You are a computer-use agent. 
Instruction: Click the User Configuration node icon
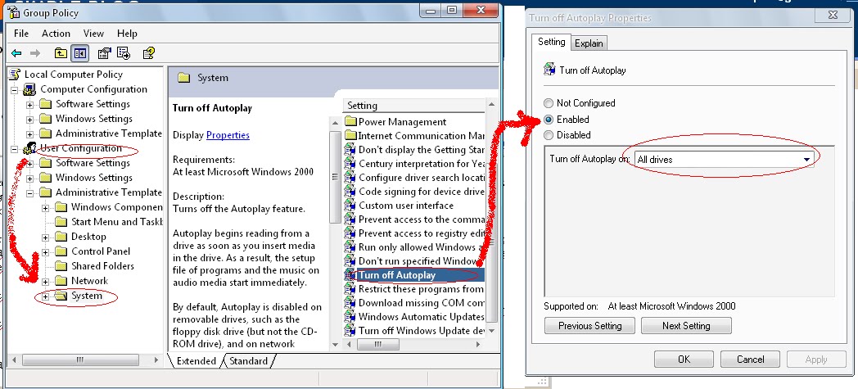tap(29, 148)
